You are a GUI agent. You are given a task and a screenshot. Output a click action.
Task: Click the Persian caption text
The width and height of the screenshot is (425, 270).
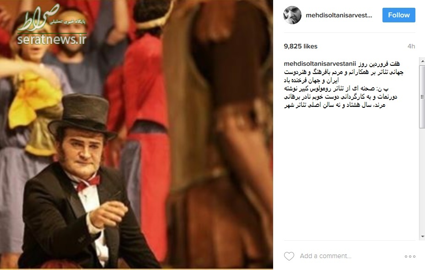click(x=344, y=85)
